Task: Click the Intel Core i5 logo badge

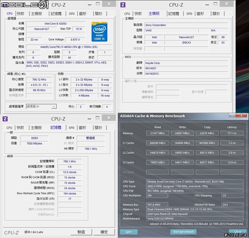Action: [x=100, y=32]
